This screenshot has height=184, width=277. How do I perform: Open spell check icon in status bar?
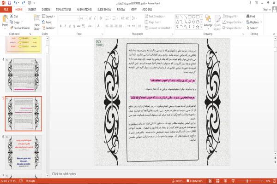[x=21, y=181]
